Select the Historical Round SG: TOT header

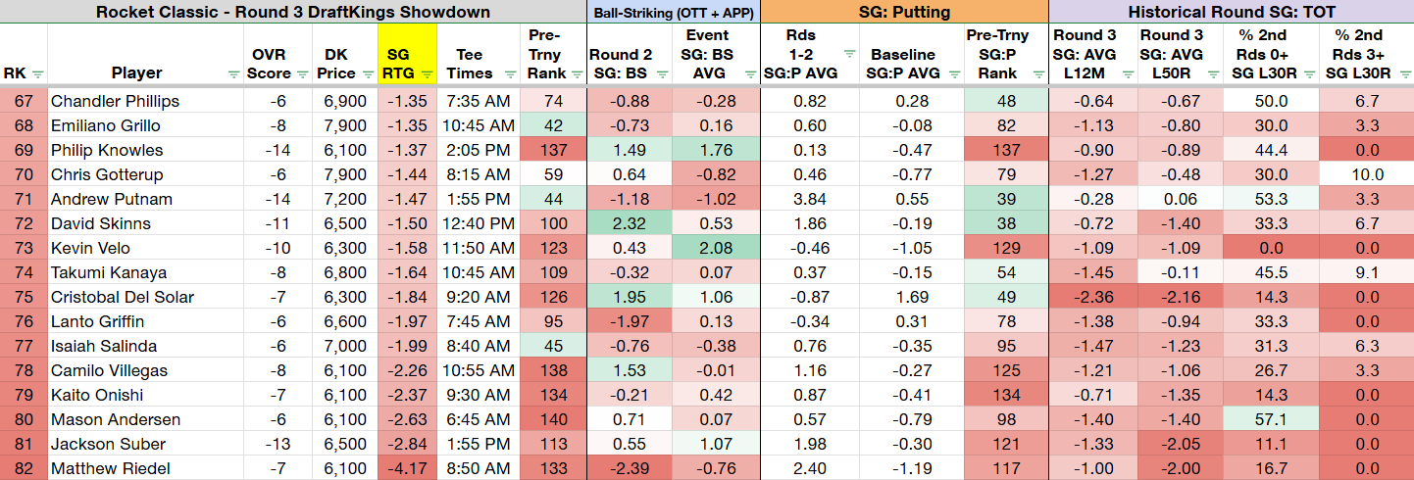click(x=1232, y=13)
